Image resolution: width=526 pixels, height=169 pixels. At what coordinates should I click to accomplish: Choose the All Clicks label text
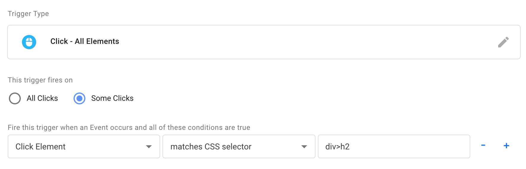tap(42, 98)
